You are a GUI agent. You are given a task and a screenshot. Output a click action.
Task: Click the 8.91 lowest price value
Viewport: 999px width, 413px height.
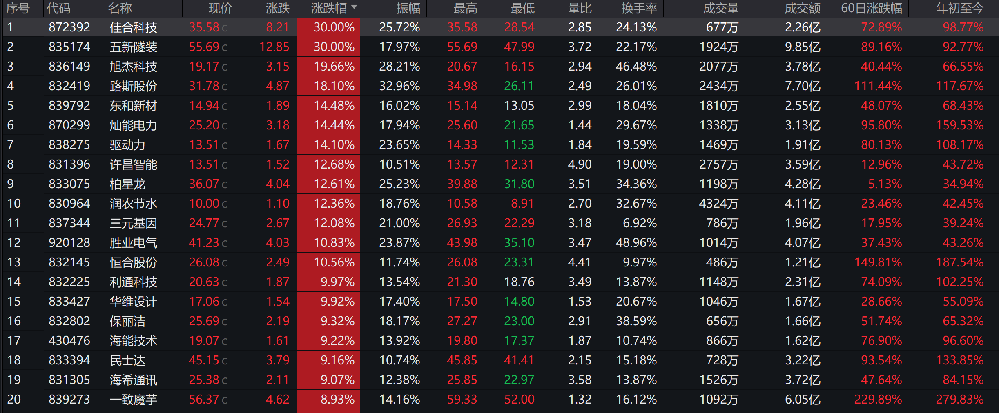[523, 204]
